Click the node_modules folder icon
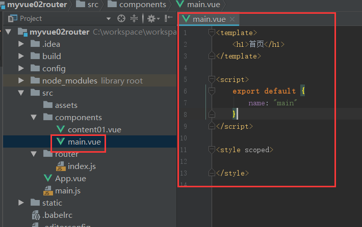Image resolution: width=362 pixels, height=227 pixels. 35,80
